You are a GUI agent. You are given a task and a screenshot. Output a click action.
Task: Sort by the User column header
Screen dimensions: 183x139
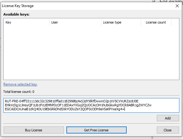point(75,22)
